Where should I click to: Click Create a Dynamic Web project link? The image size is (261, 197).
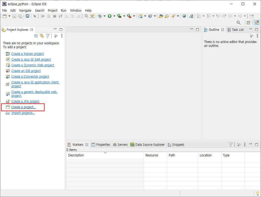coord(33,65)
